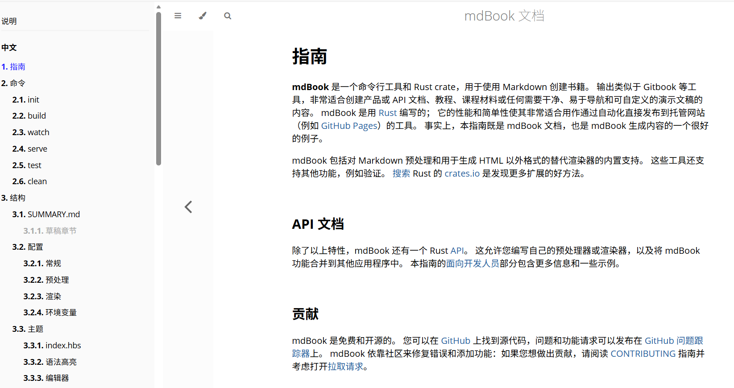Select 2.2. build in the sidebar
The width and height of the screenshot is (734, 388).
point(29,116)
